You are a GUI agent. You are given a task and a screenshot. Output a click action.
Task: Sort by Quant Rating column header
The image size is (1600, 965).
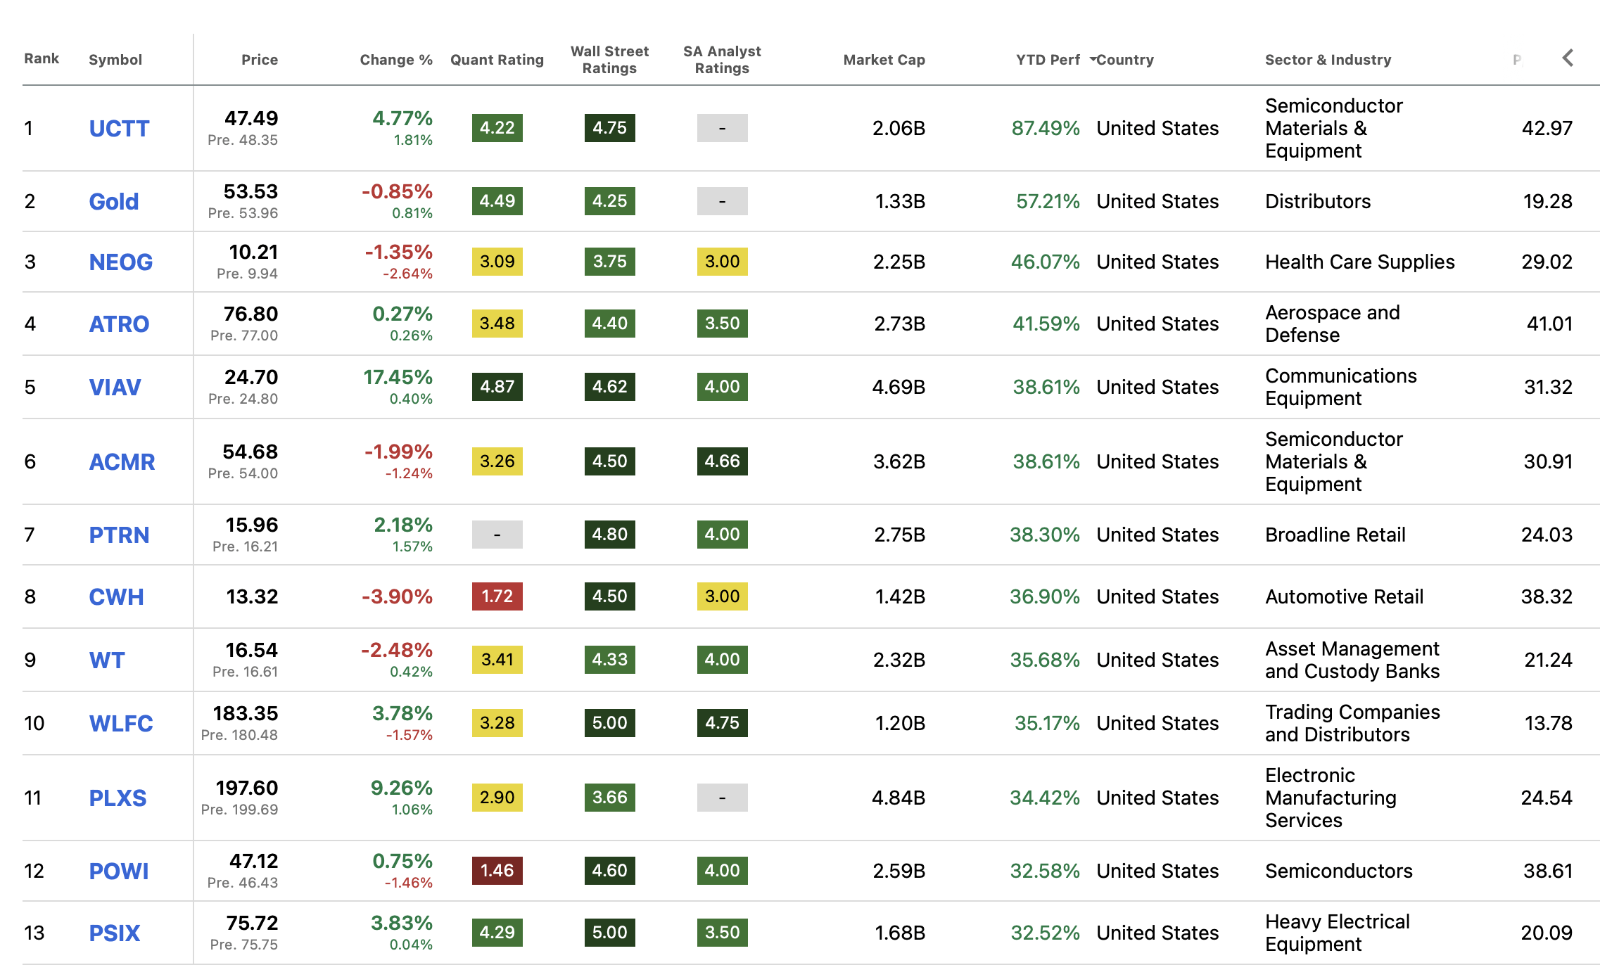tap(497, 60)
